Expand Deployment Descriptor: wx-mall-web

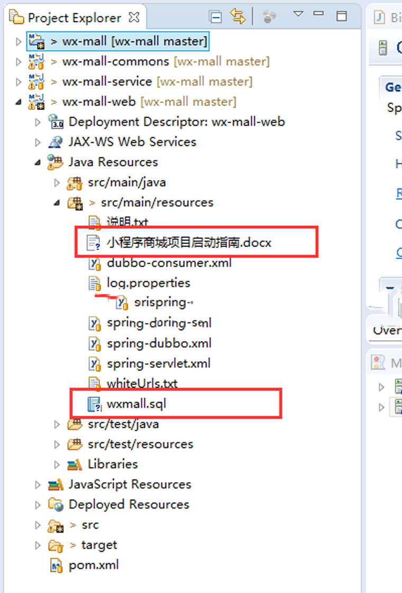coord(38,122)
